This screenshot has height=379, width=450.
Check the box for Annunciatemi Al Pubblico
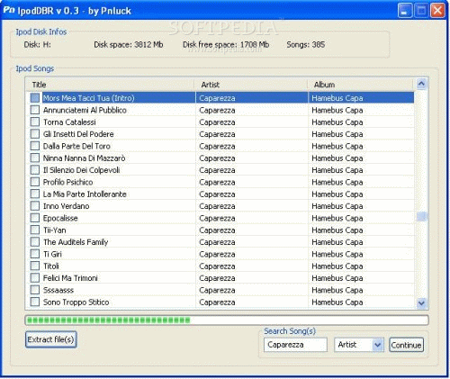click(x=35, y=110)
